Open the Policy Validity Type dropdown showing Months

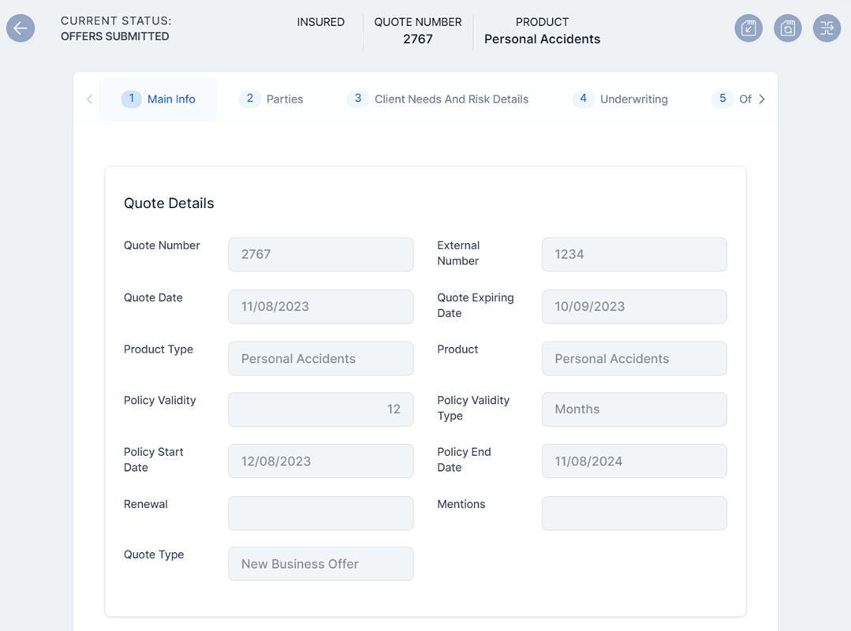click(633, 409)
